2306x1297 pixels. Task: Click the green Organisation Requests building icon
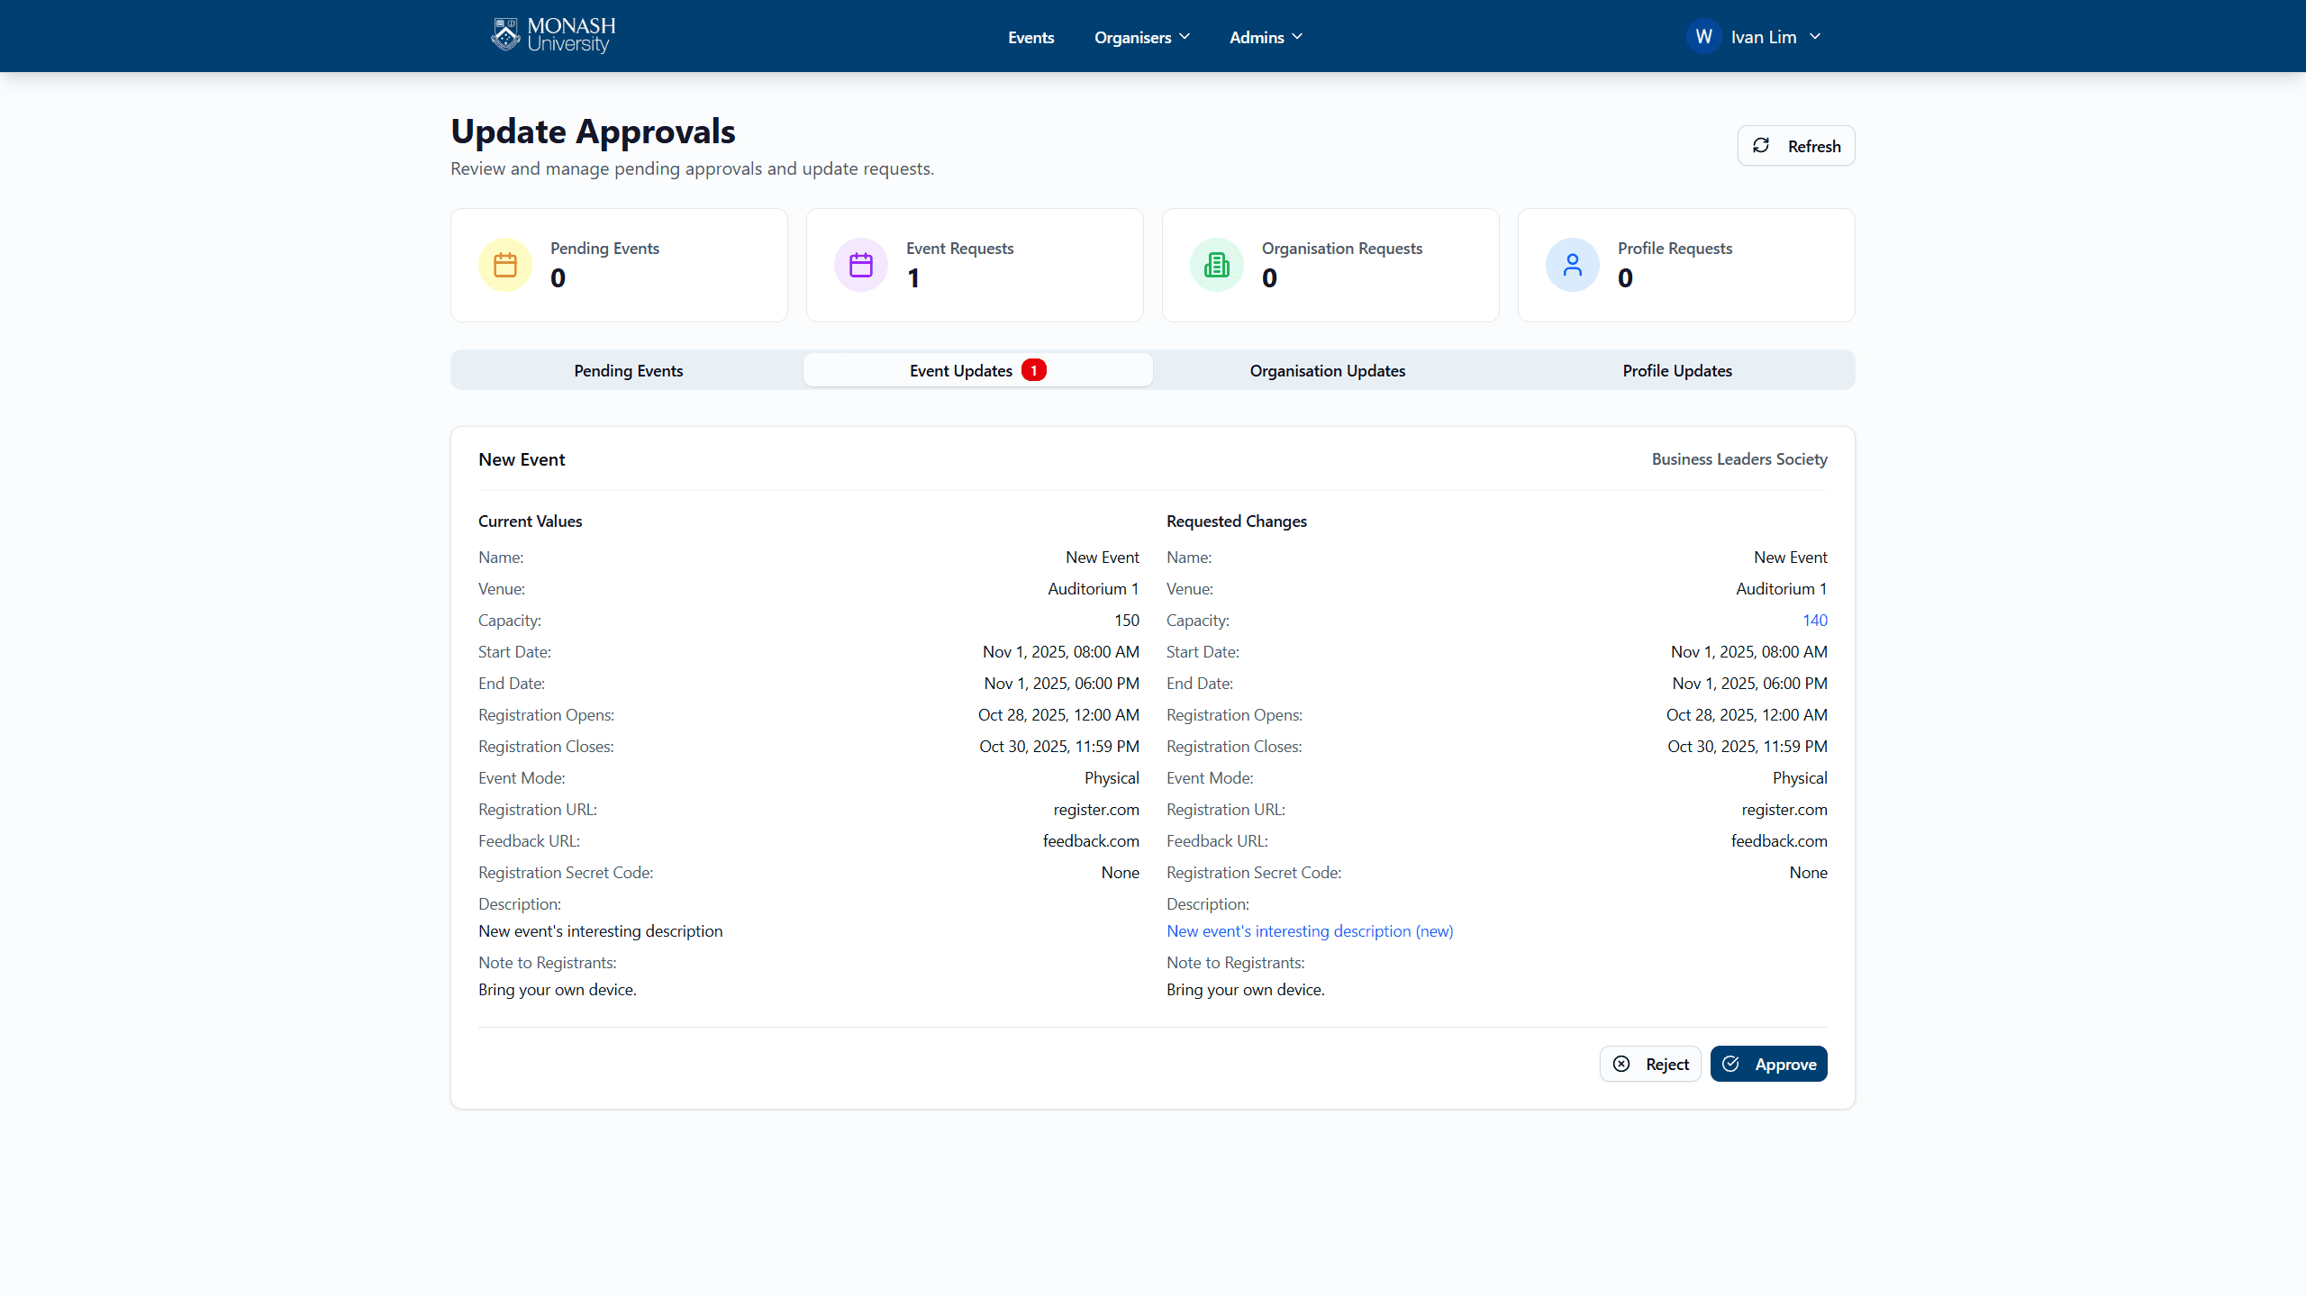point(1217,265)
